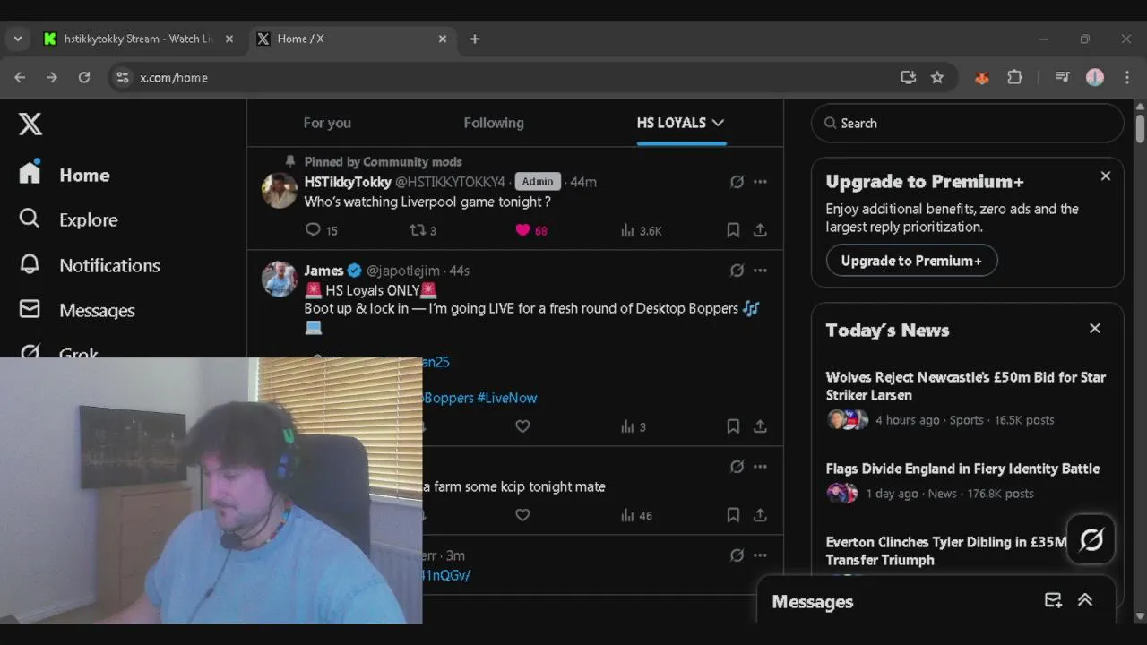Like the farm some kcip post
The height and width of the screenshot is (645, 1147).
click(x=522, y=515)
